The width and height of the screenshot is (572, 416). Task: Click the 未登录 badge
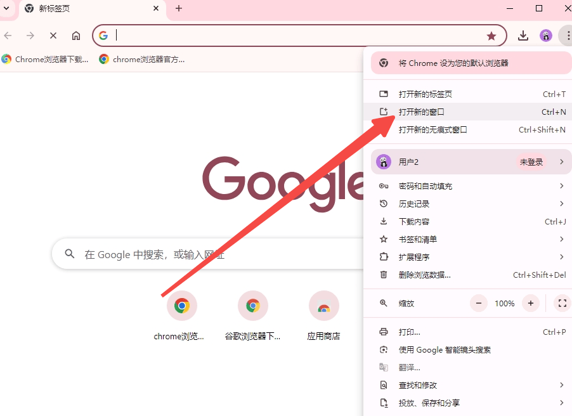pyautogui.click(x=531, y=162)
